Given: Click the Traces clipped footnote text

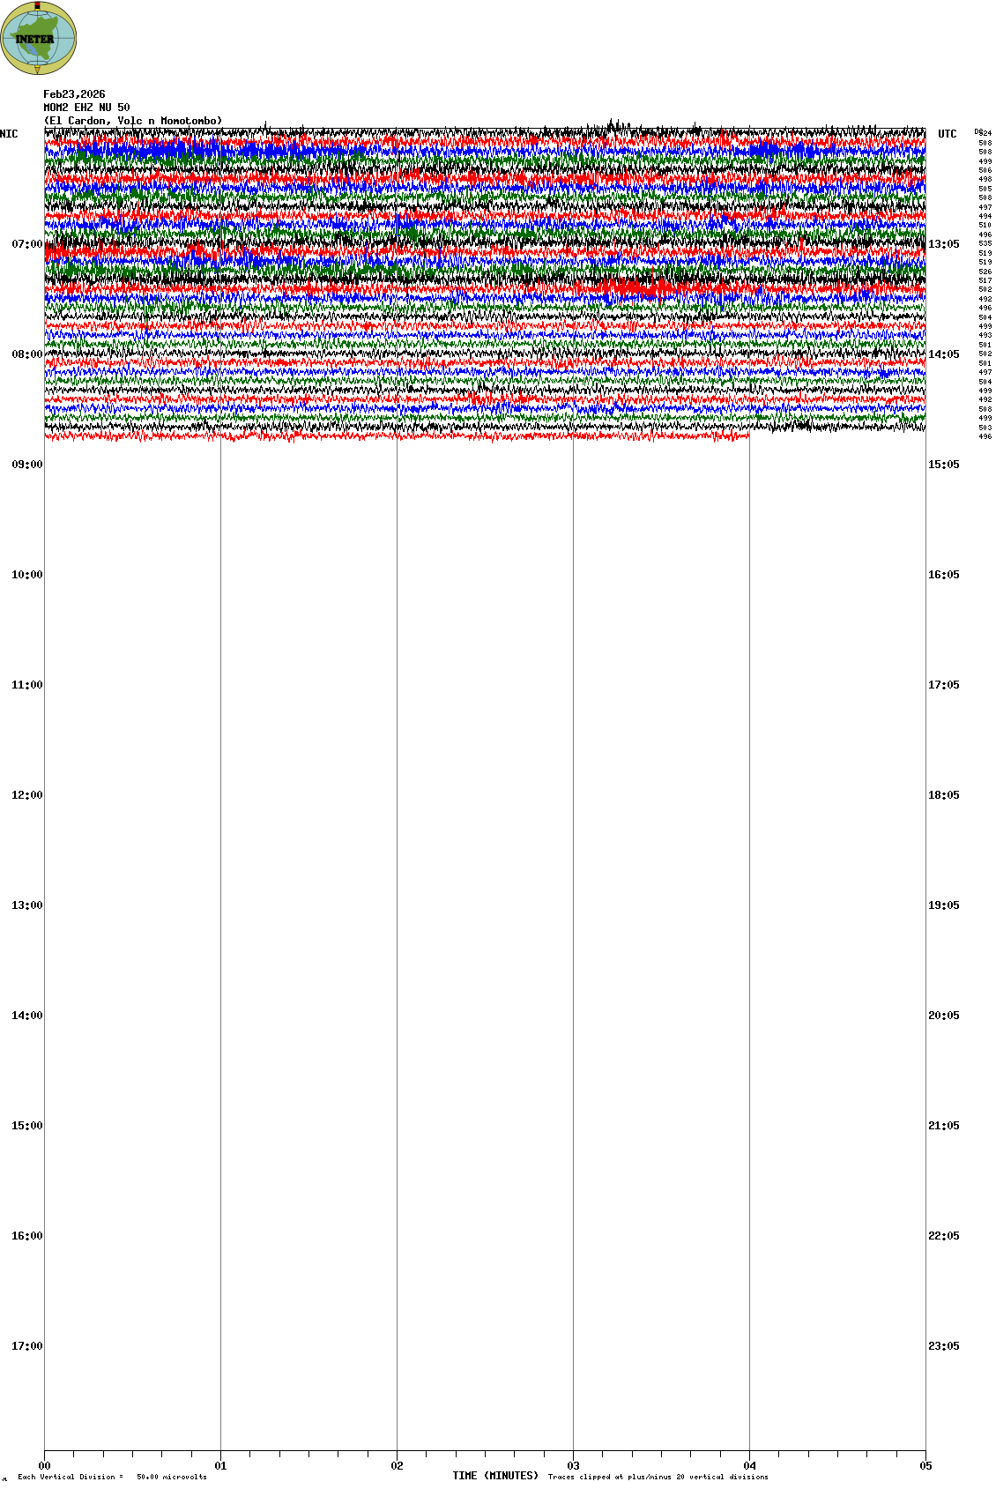Looking at the screenshot, I should pyautogui.click(x=658, y=1477).
